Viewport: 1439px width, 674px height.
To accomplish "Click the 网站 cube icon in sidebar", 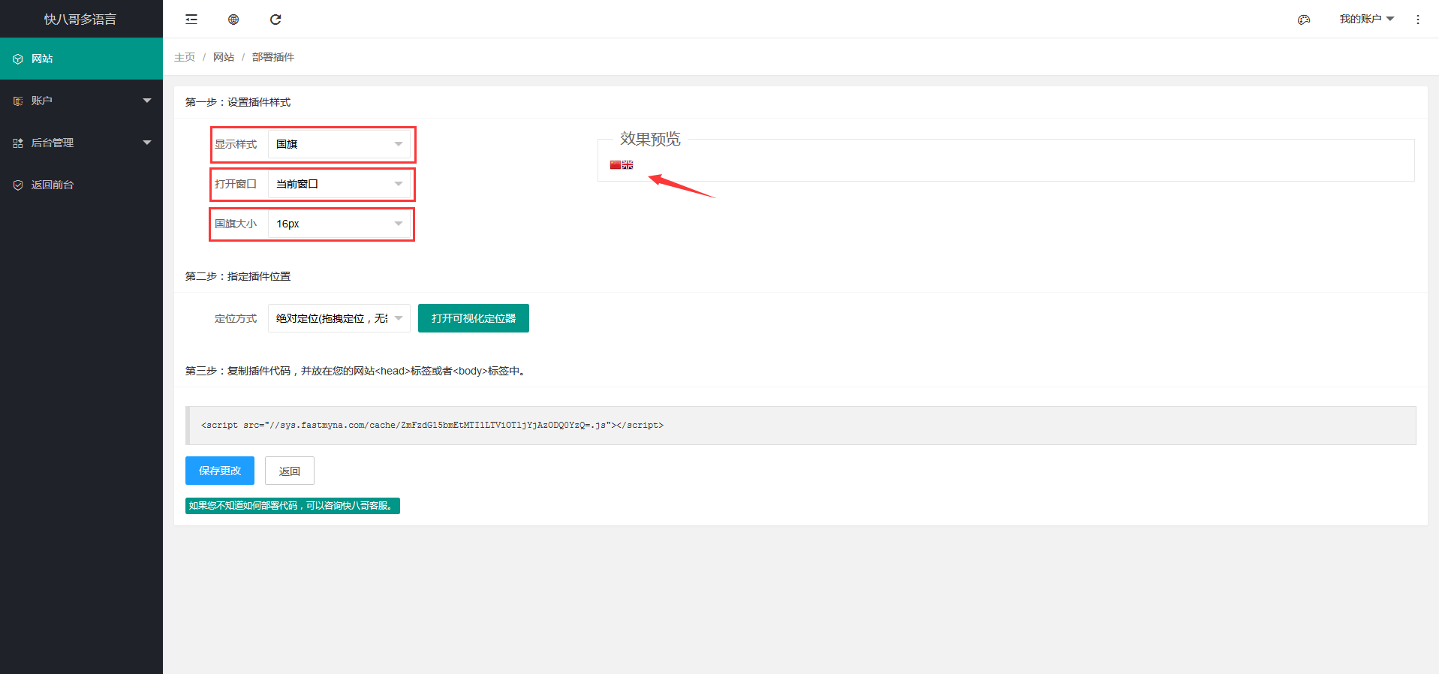I will point(18,59).
